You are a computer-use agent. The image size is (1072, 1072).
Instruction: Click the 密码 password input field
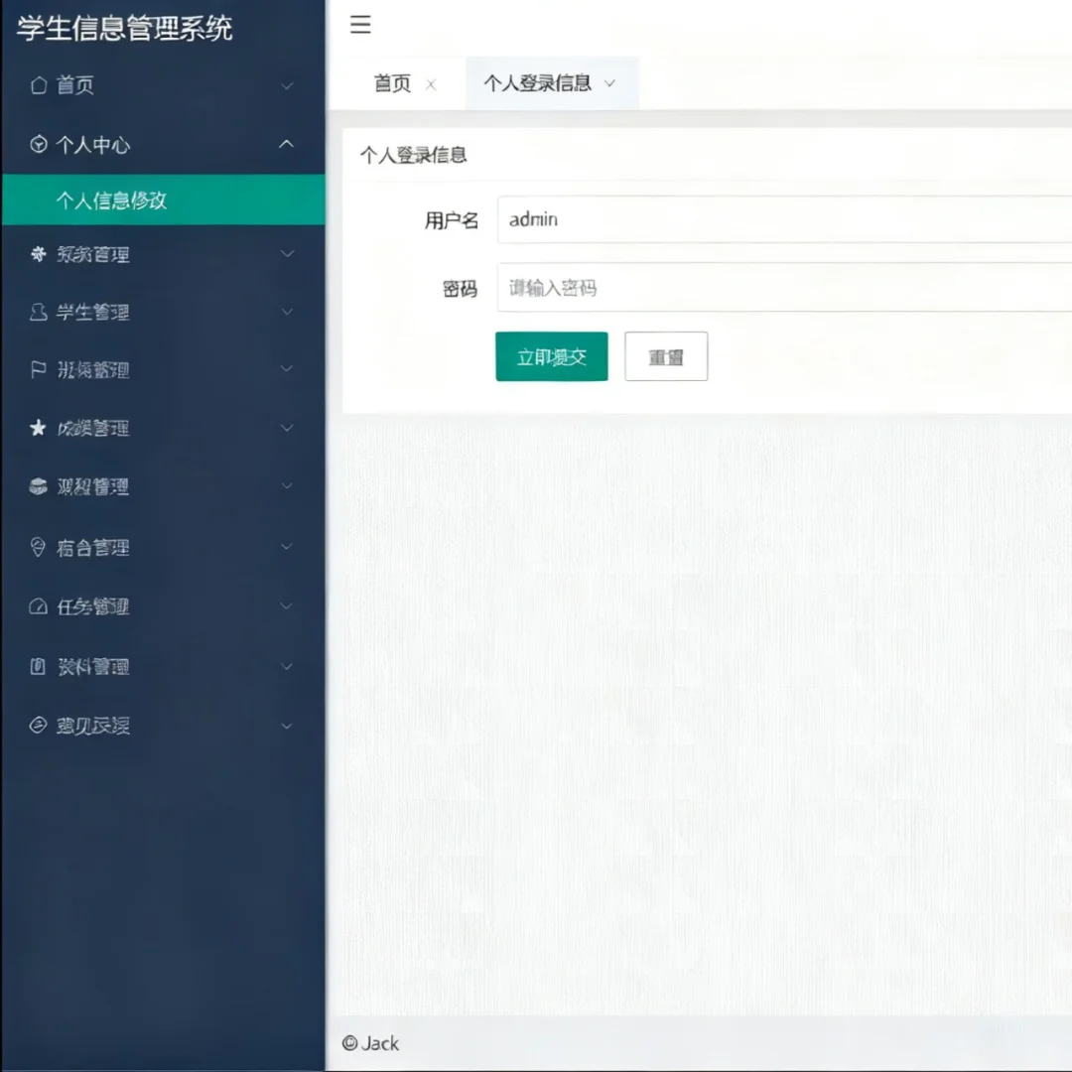[695, 288]
